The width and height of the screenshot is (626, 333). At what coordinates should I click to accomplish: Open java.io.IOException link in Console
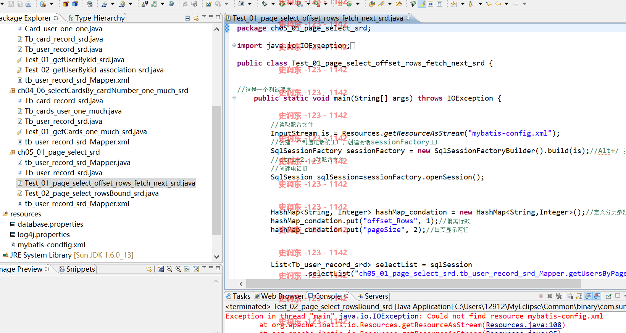click(x=379, y=316)
